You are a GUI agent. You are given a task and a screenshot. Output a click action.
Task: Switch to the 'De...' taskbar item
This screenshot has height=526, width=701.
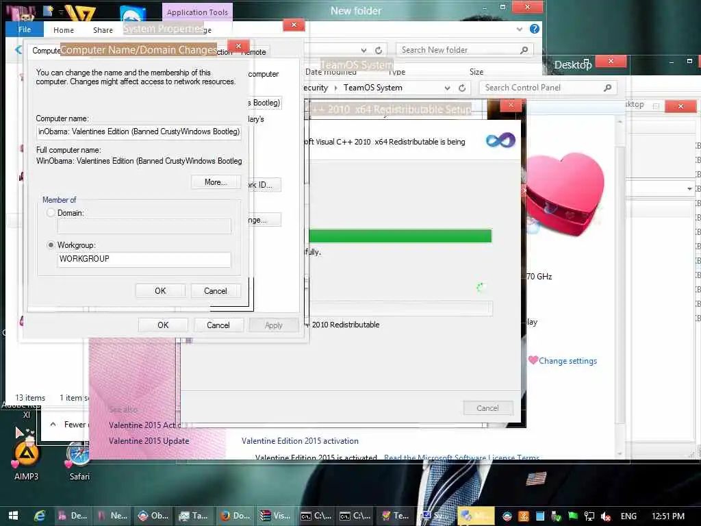(x=73, y=516)
